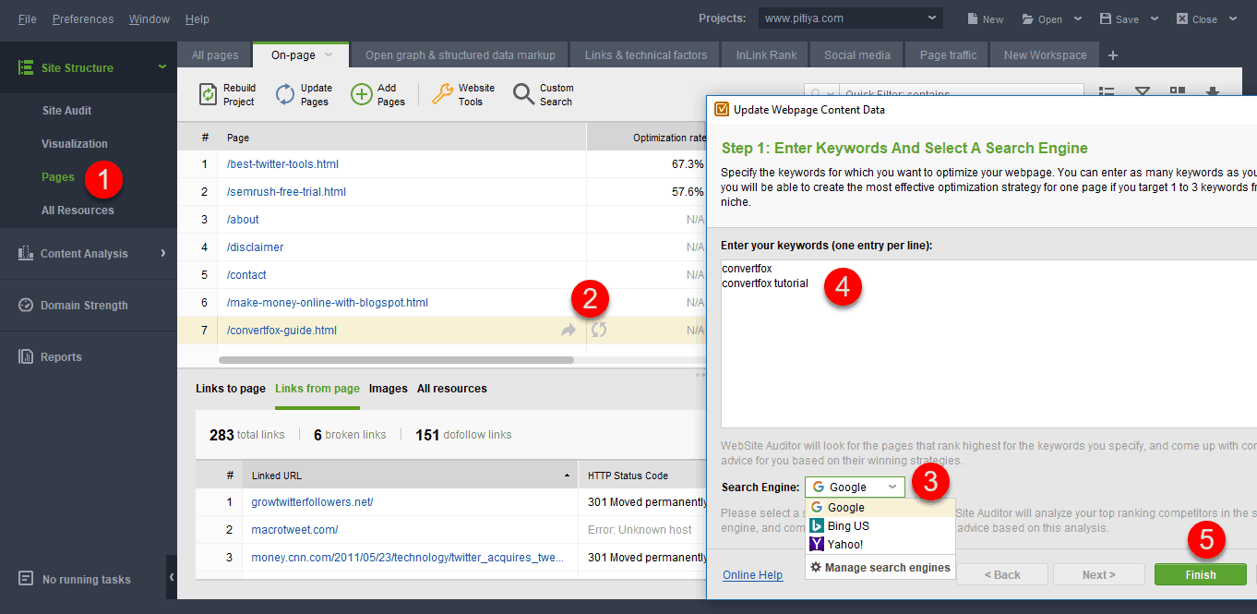Viewport: 1257px width, 614px height.
Task: Open Visualization in sidebar
Action: point(75,144)
